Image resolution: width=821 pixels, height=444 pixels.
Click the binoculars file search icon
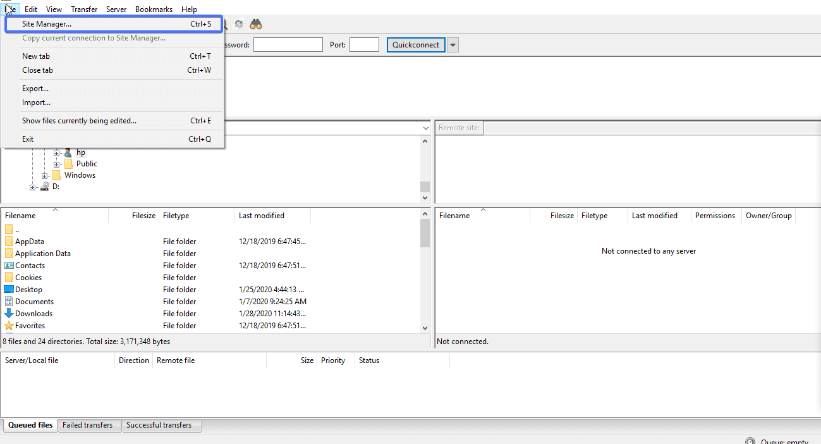point(255,24)
